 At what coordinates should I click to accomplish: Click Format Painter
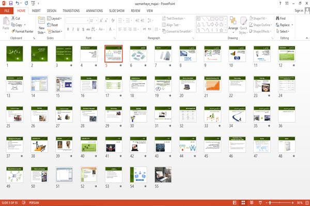22,31
